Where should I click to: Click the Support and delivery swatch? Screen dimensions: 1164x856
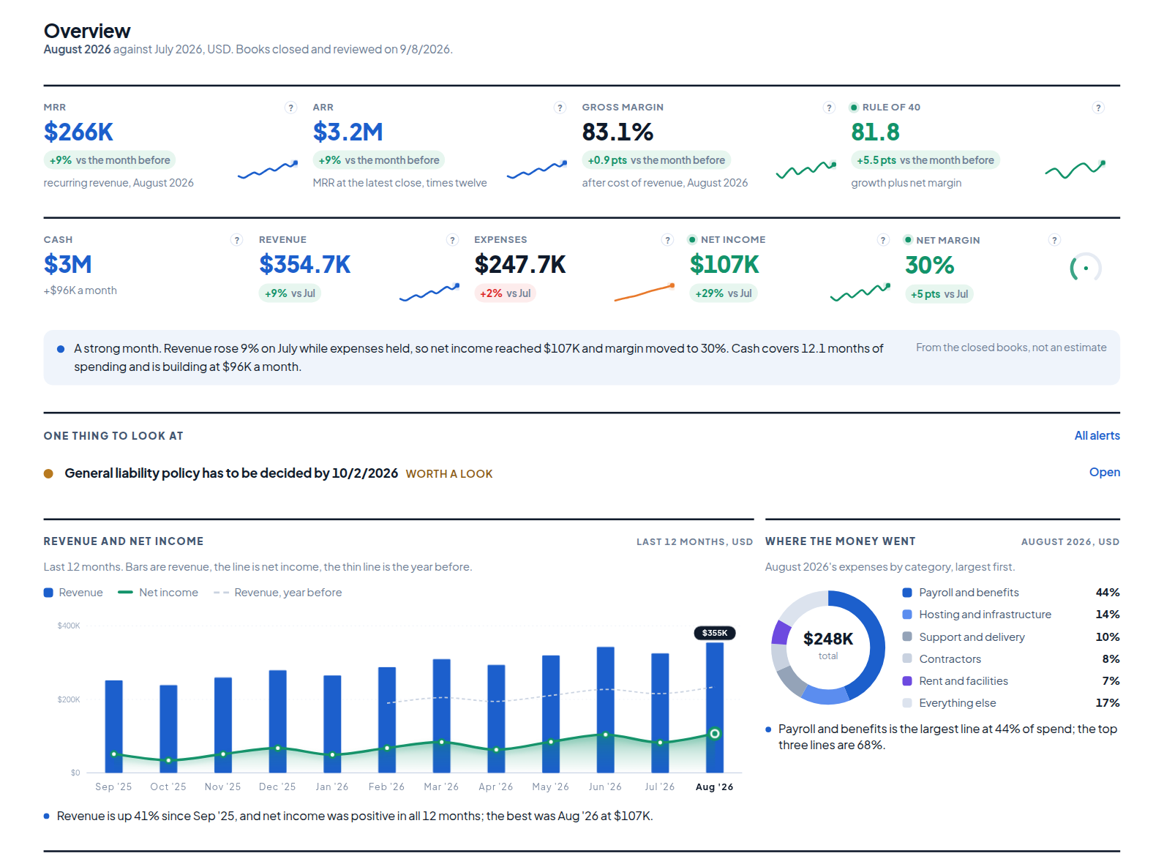tap(907, 637)
